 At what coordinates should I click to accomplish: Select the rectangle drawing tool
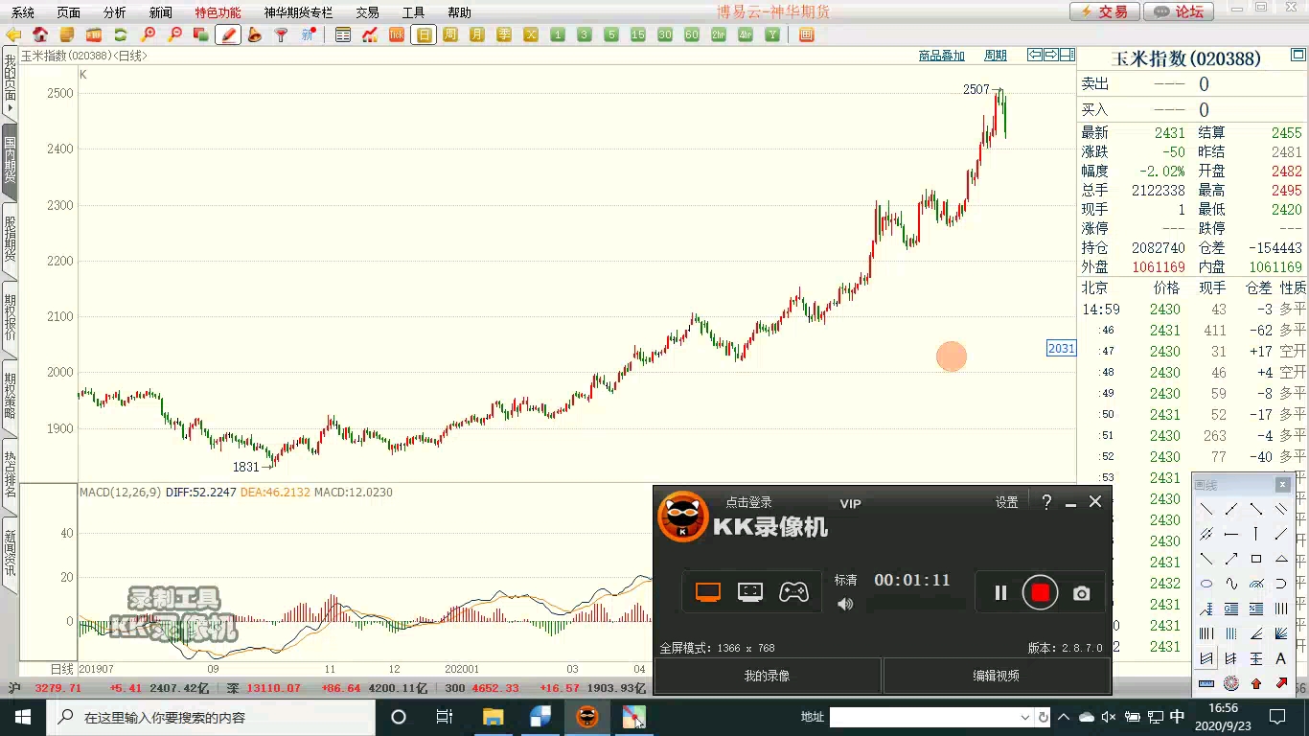1256,559
